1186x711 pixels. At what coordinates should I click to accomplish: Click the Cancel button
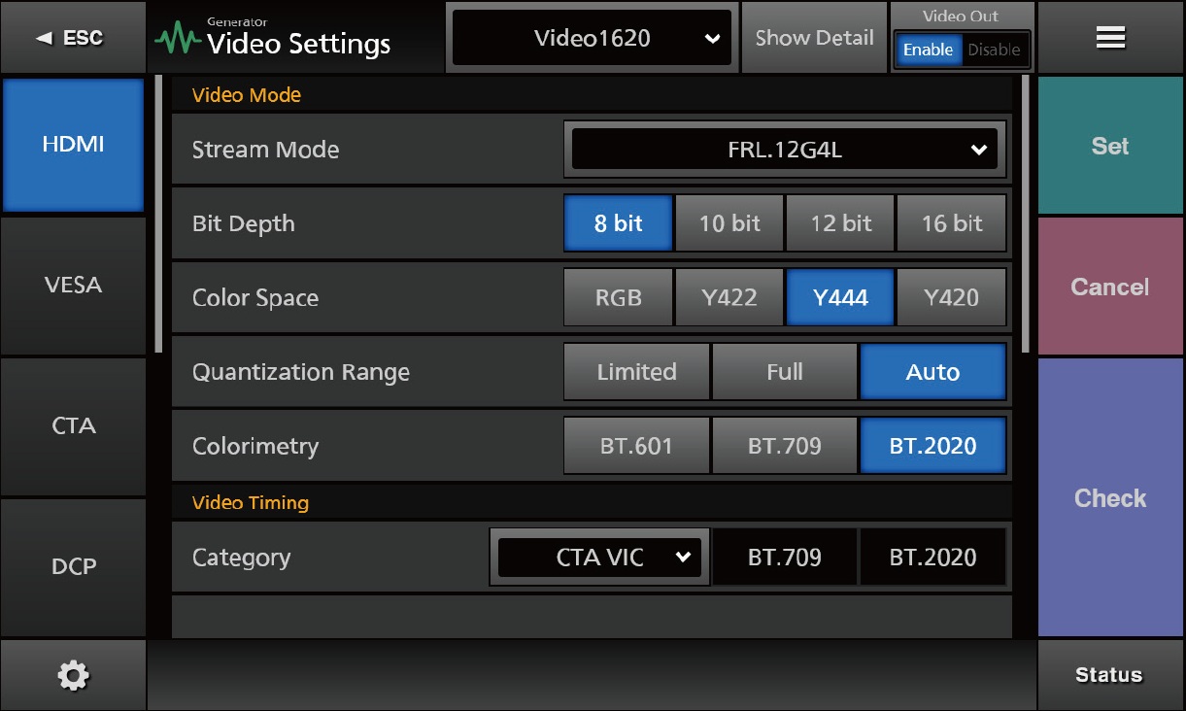(1110, 288)
